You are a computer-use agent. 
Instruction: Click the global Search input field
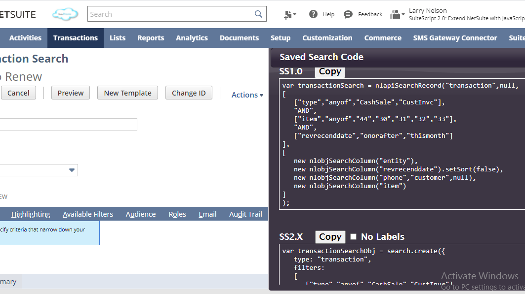point(177,14)
